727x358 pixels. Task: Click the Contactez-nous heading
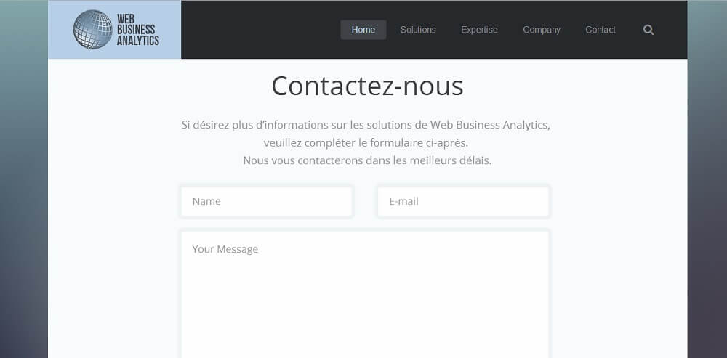[367, 86]
